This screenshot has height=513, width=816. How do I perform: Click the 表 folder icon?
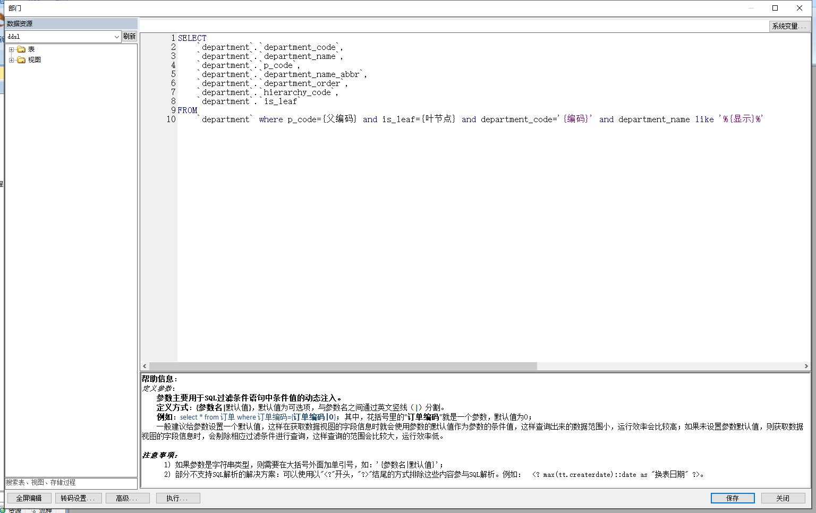tap(21, 49)
